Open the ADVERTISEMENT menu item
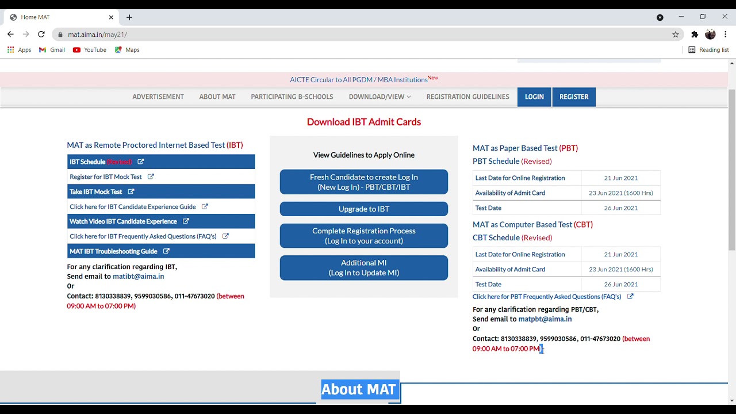The image size is (736, 414). [x=158, y=97]
